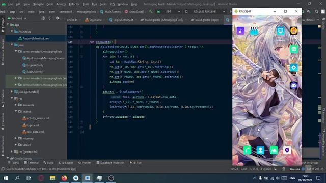Image resolution: width=326 pixels, height=183 pixels.
Task: Open the Logcat tool window
Action: pos(66,163)
